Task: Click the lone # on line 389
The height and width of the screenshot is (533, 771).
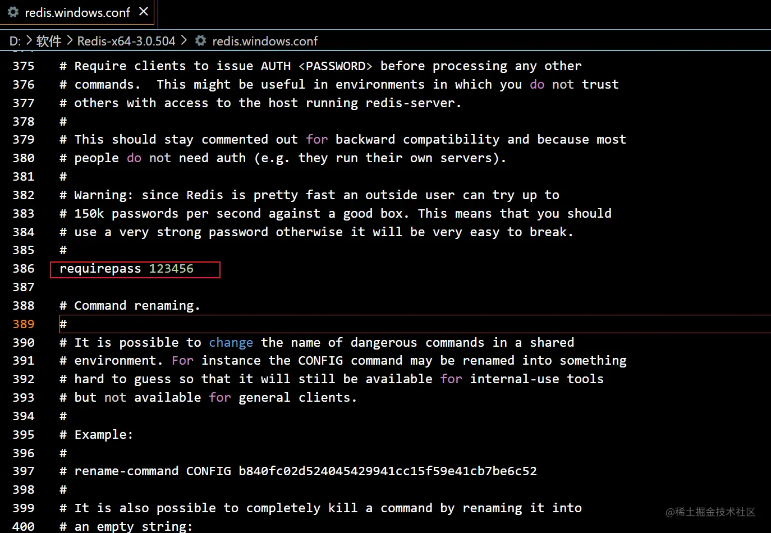Action: click(x=63, y=324)
